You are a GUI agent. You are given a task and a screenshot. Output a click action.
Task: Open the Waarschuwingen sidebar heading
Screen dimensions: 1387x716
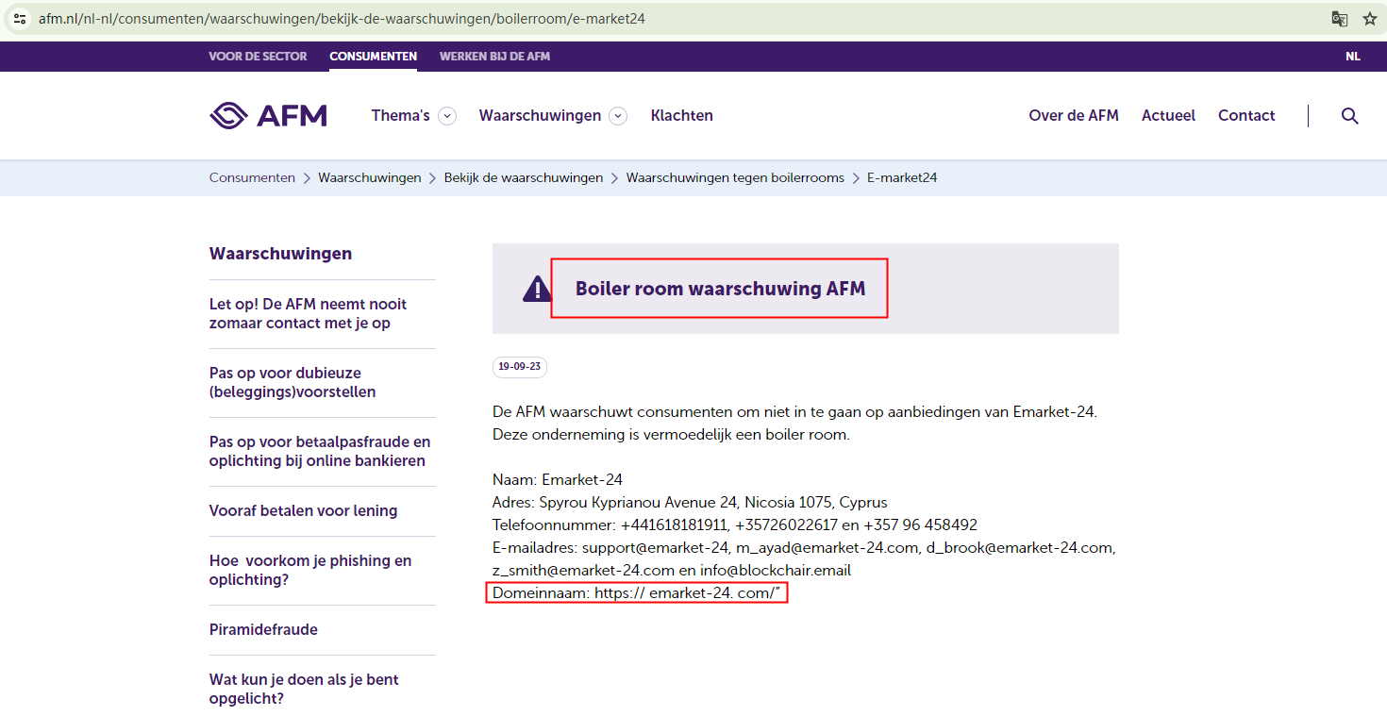[280, 254]
